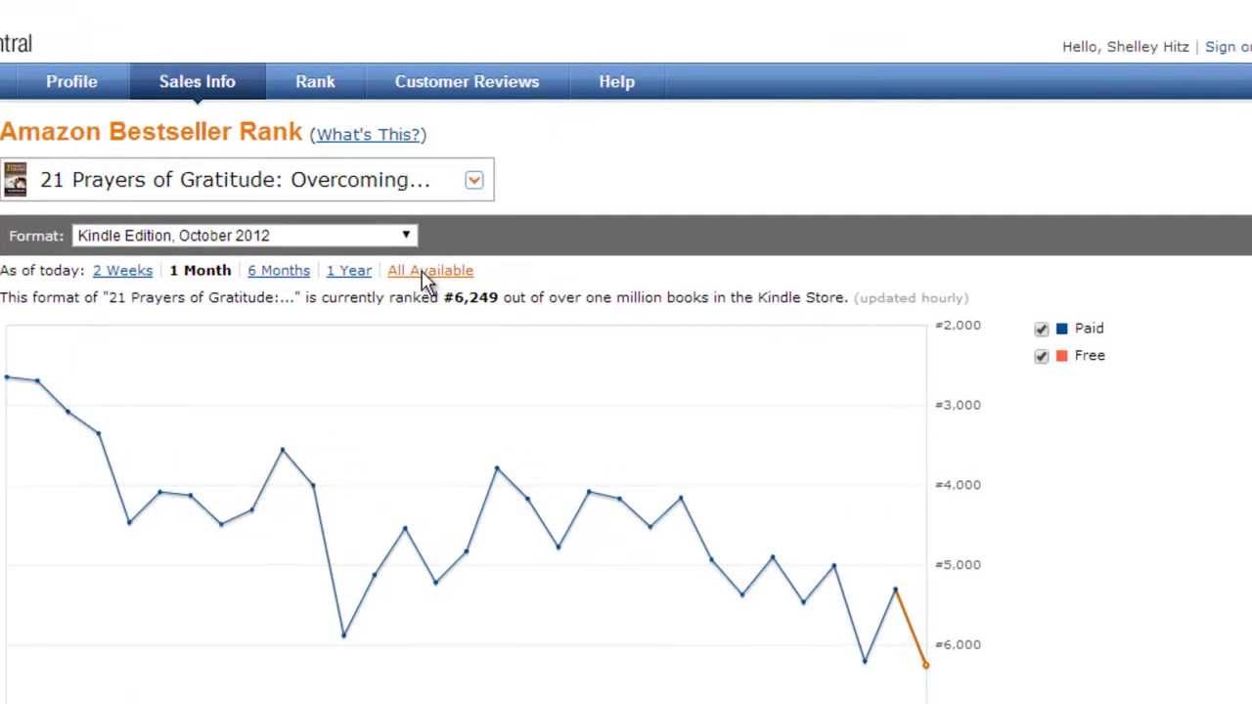Viewport: 1252px width, 704px height.
Task: Select the 1 Month time range
Action: 201,271
